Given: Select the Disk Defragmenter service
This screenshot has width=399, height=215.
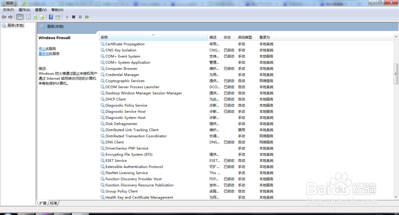Looking at the screenshot, I should point(121,124).
